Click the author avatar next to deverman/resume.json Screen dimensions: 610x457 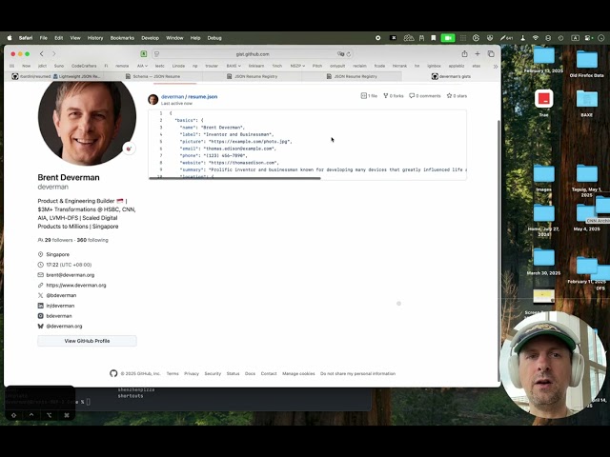152,99
